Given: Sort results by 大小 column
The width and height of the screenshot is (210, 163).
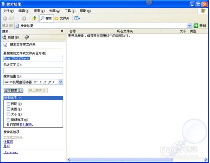Looking at the screenshot, I should [x=175, y=31].
